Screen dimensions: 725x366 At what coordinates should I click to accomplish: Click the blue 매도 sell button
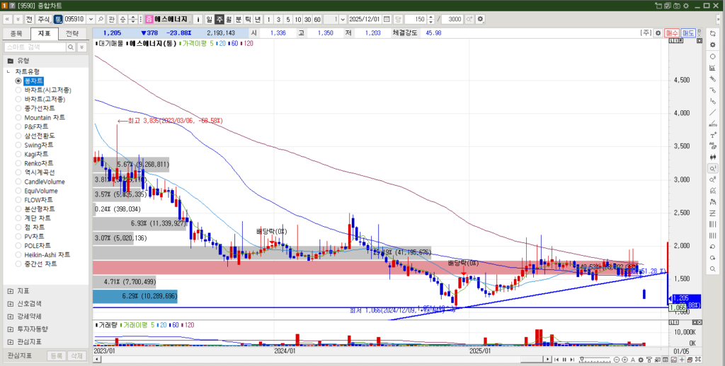pyautogui.click(x=687, y=33)
